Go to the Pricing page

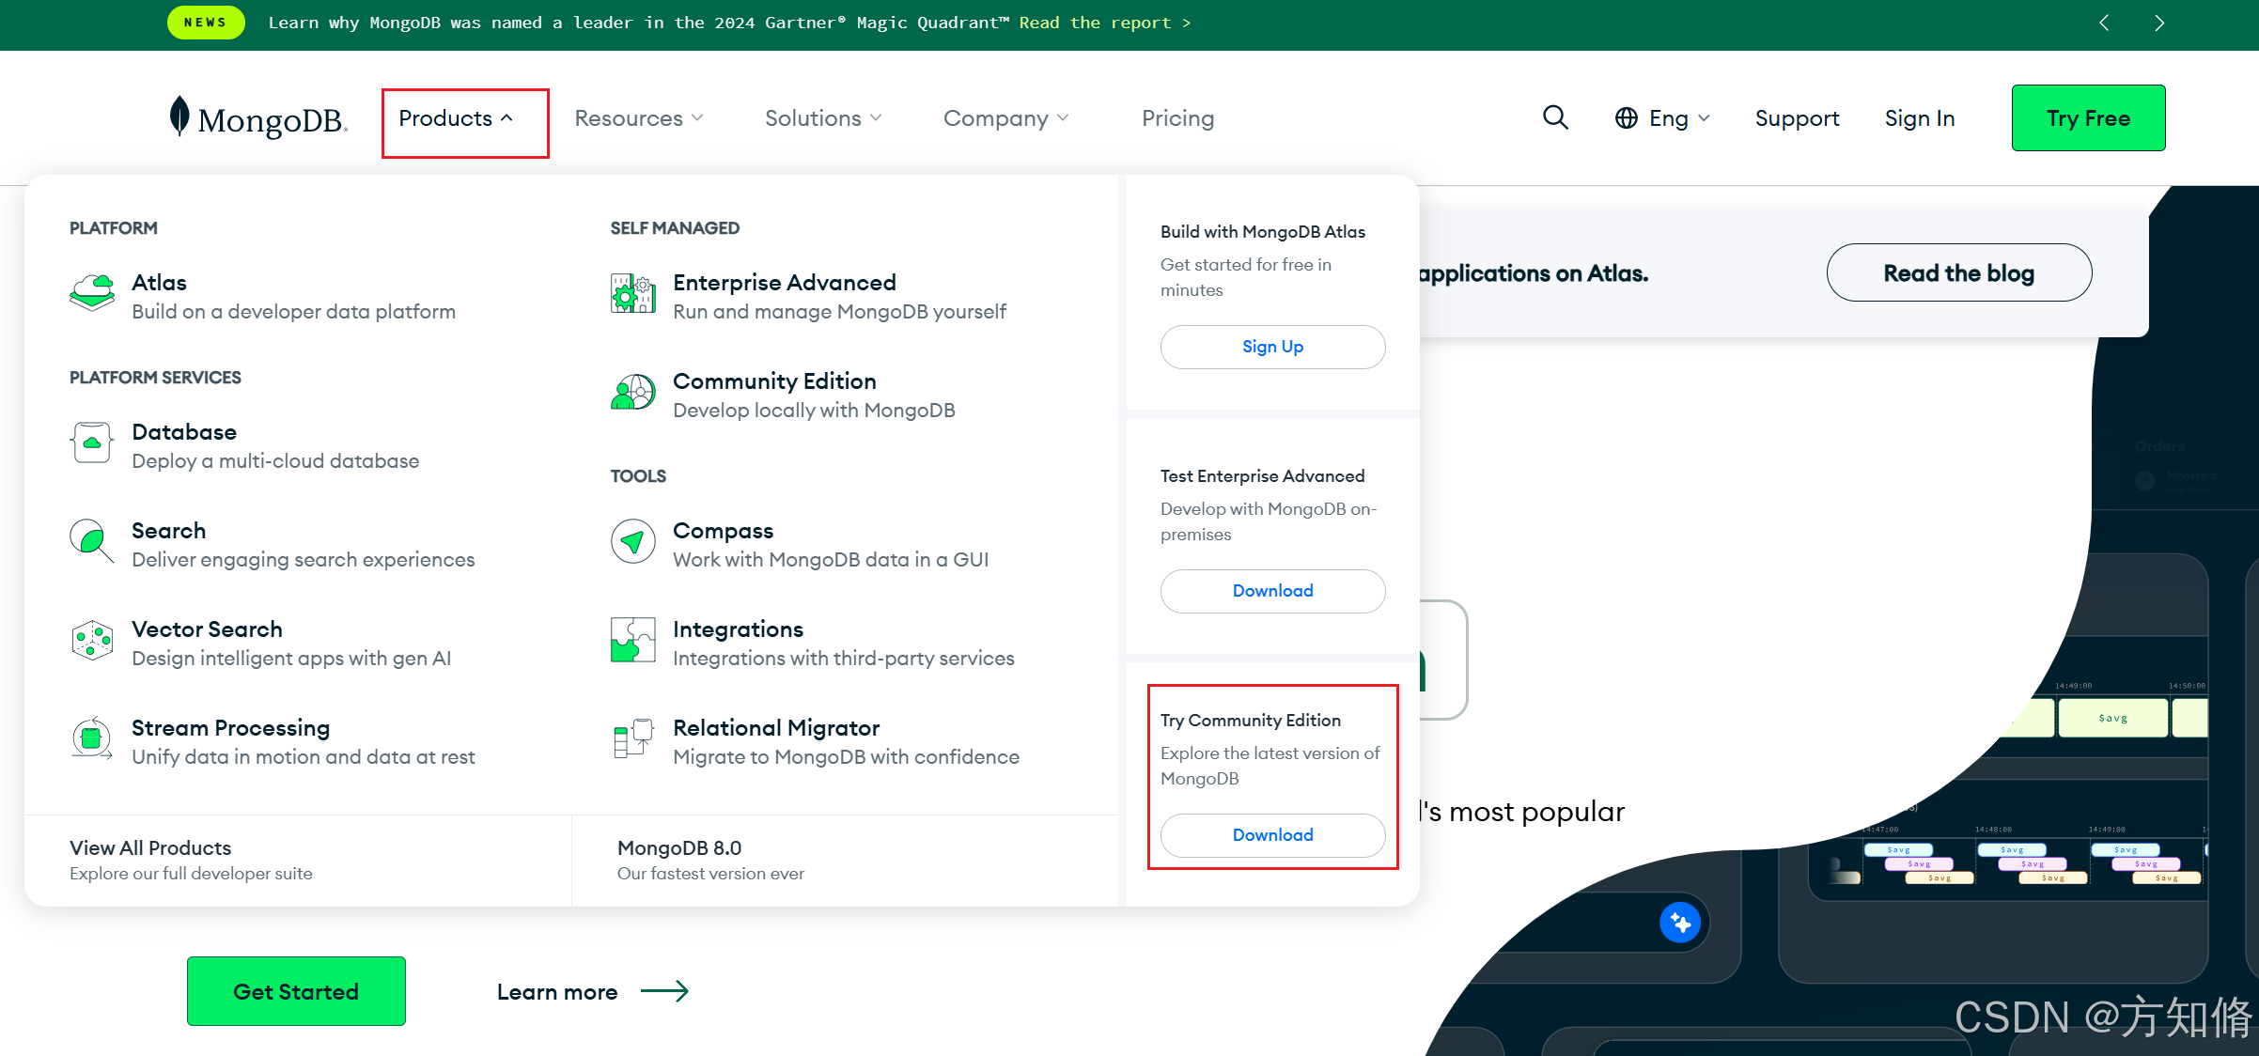(1177, 118)
